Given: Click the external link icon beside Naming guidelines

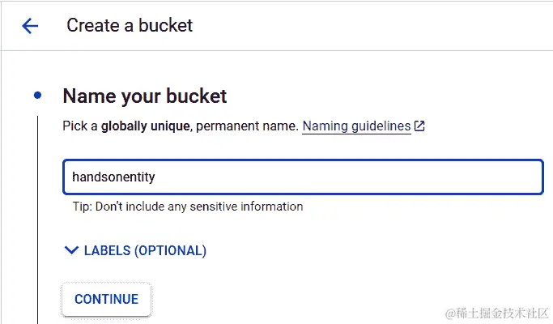Looking at the screenshot, I should [x=419, y=127].
